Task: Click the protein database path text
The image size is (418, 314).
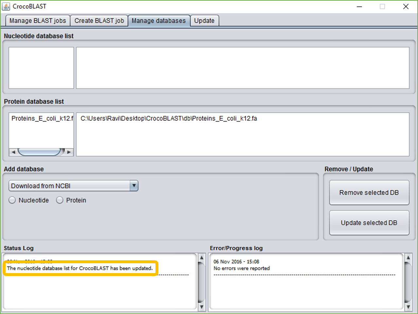Action: (x=169, y=119)
